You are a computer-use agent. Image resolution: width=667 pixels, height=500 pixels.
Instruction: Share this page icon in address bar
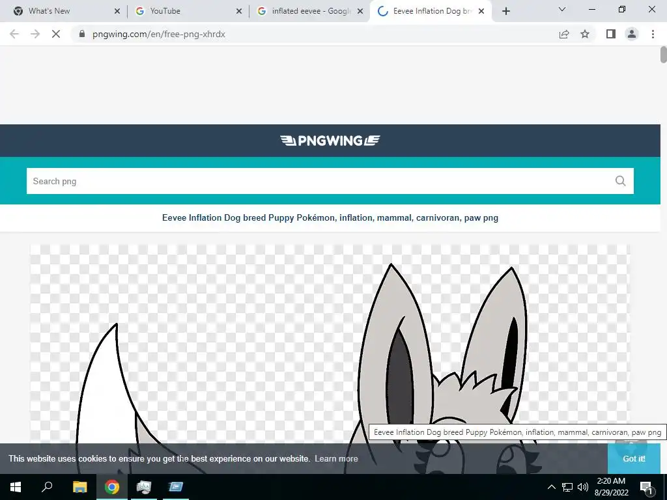pos(564,34)
